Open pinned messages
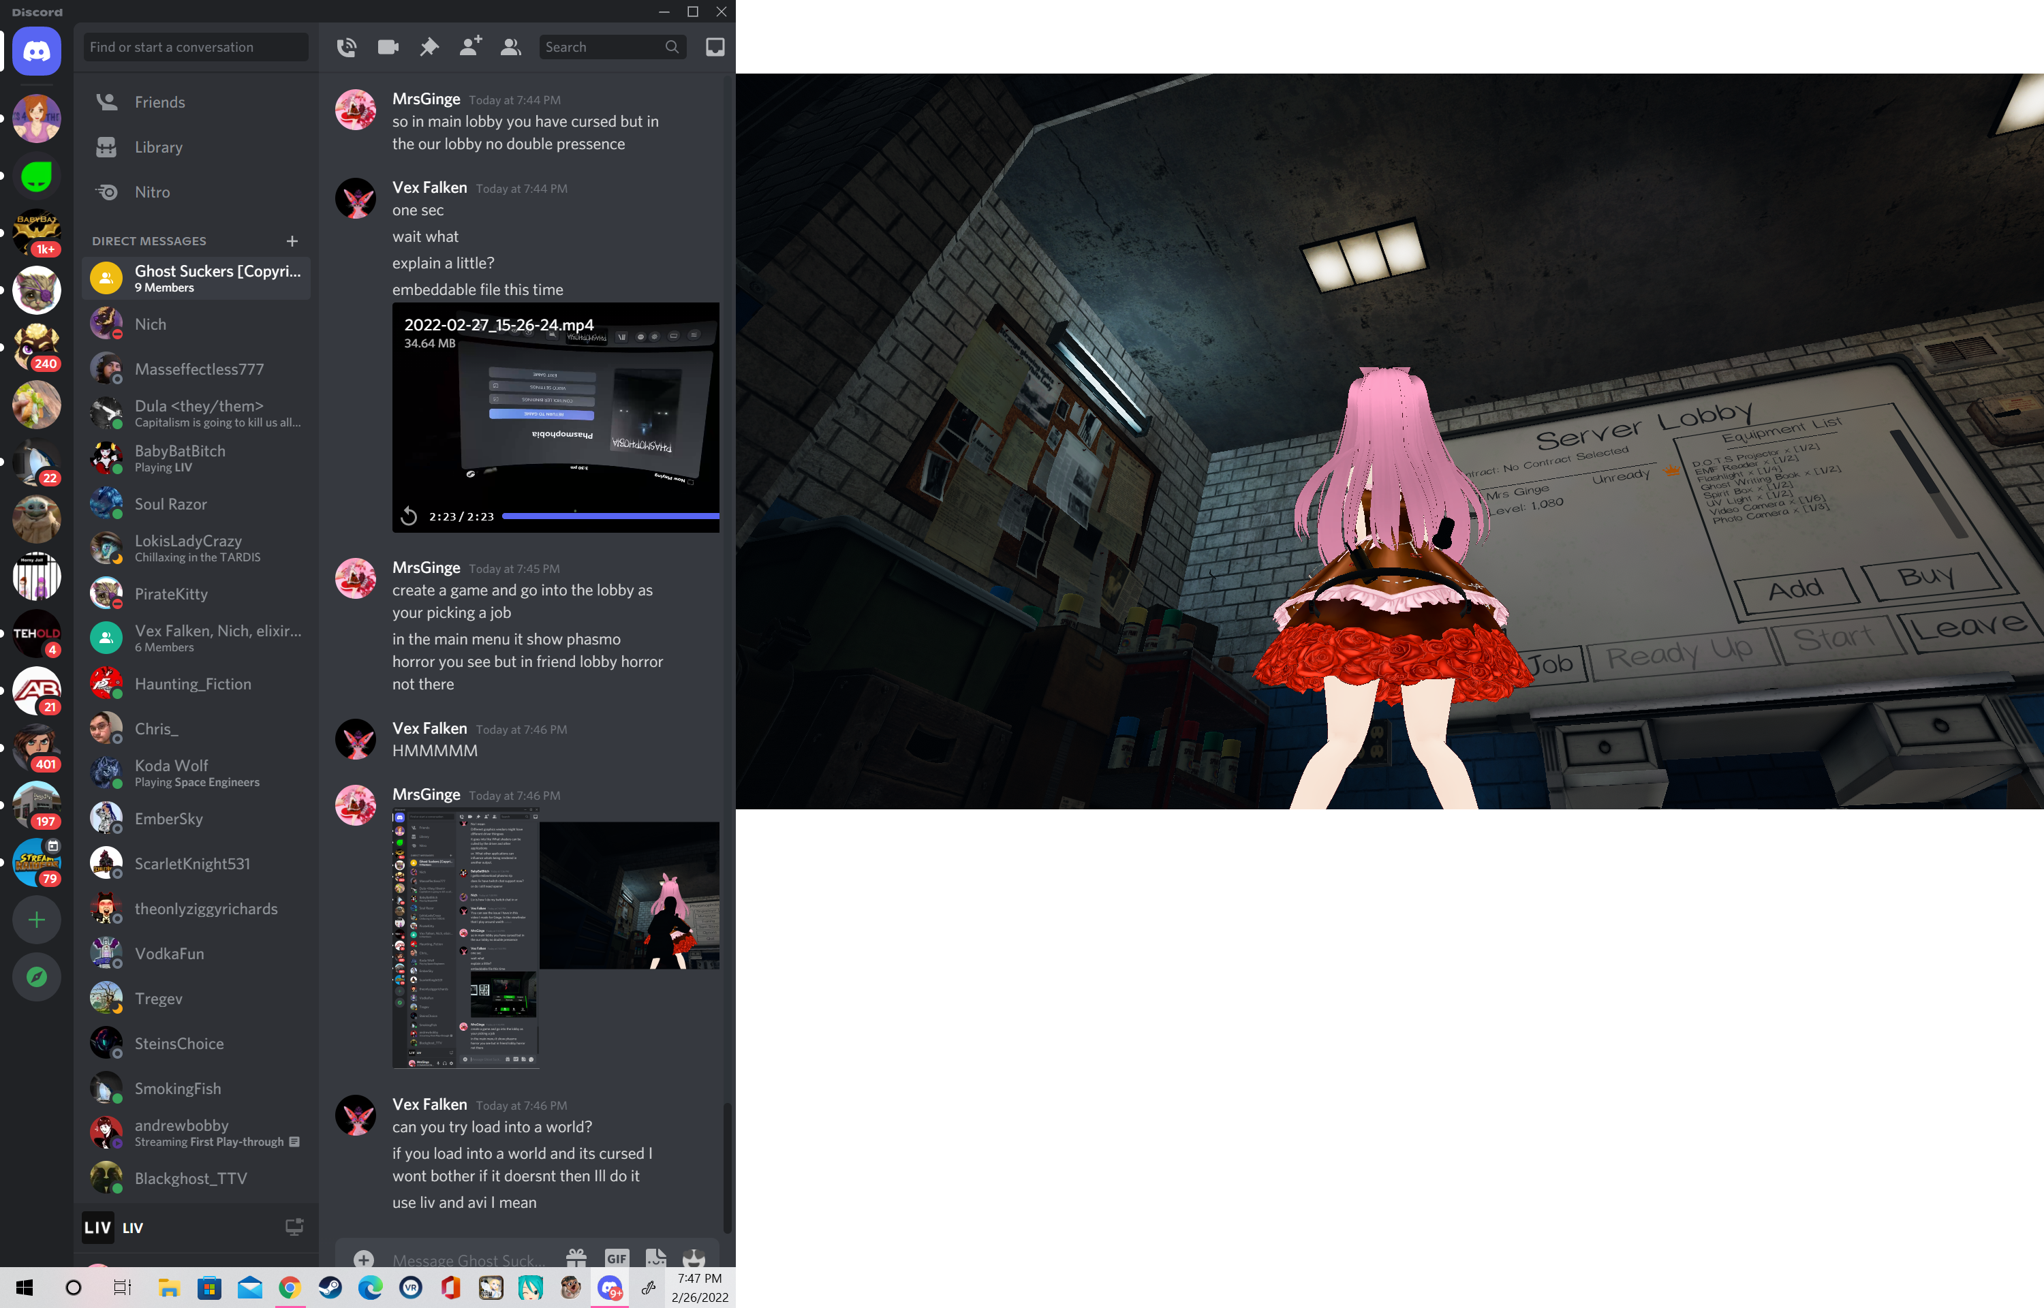This screenshot has height=1308, width=2044. pos(429,48)
